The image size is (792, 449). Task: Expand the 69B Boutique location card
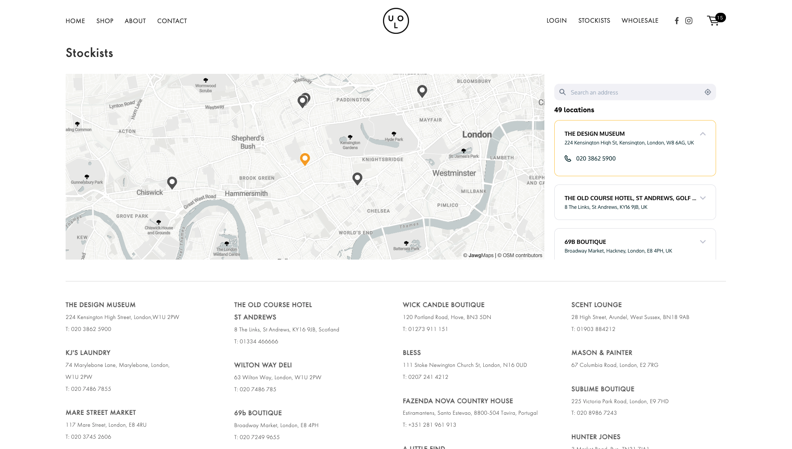[703, 242]
